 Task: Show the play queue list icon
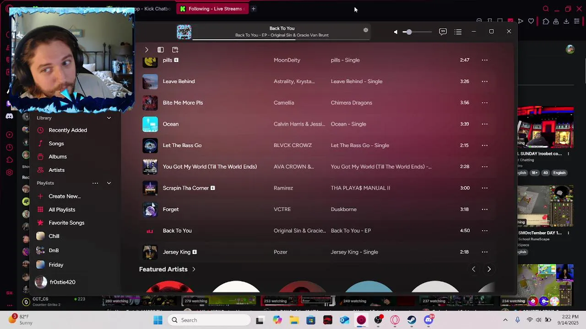[x=458, y=32]
